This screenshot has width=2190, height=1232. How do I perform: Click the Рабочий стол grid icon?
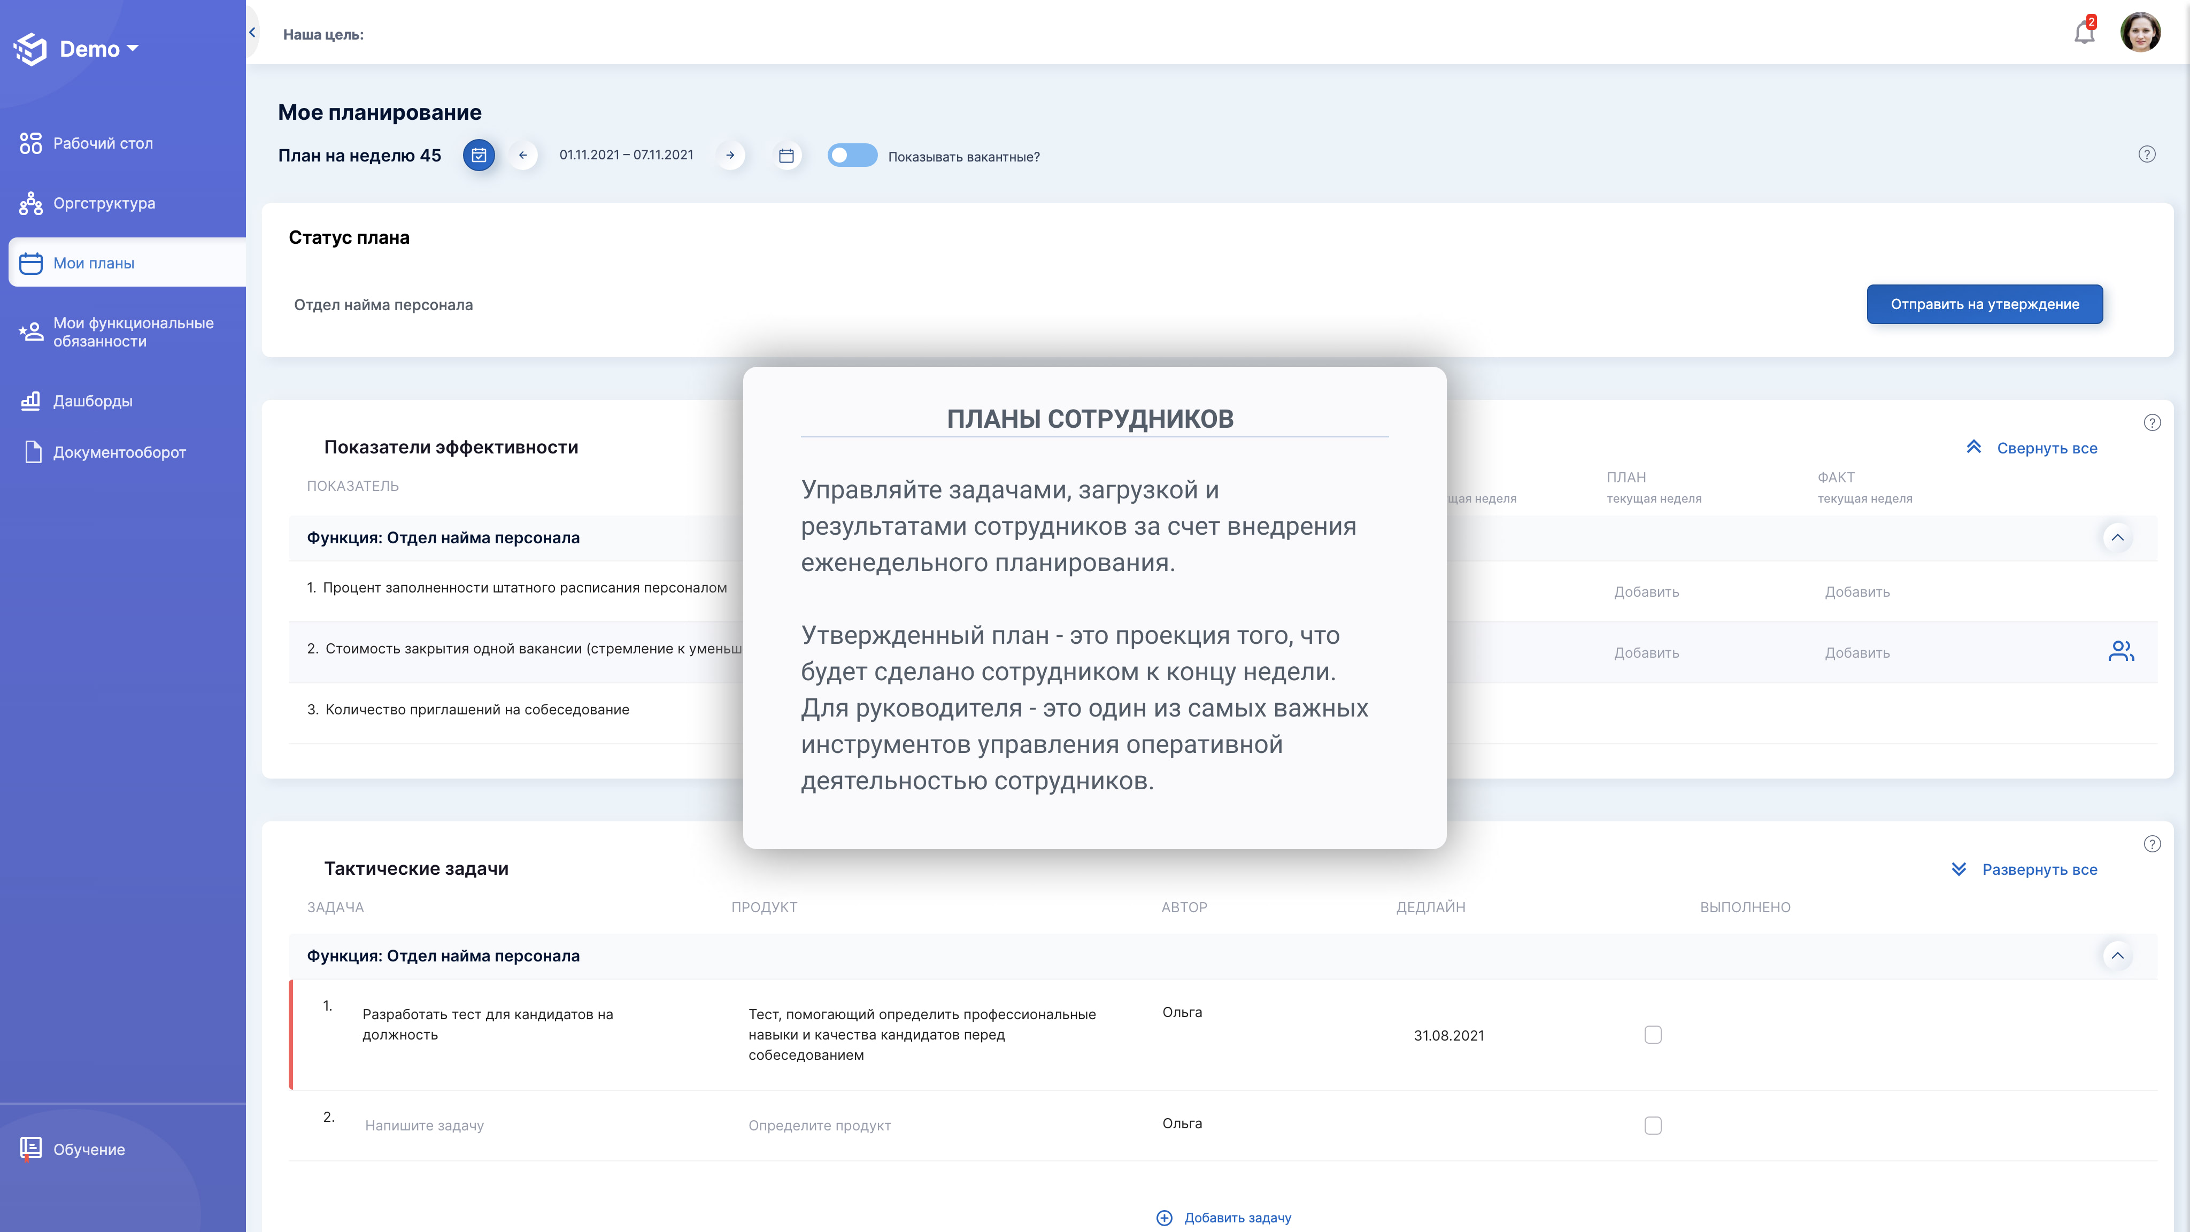click(x=30, y=143)
